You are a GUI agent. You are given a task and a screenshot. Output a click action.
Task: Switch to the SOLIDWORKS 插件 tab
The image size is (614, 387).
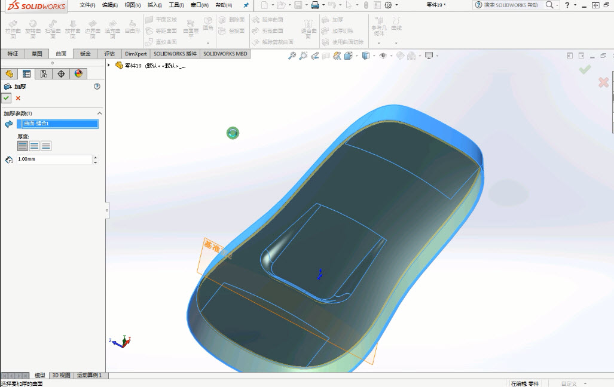click(x=175, y=54)
